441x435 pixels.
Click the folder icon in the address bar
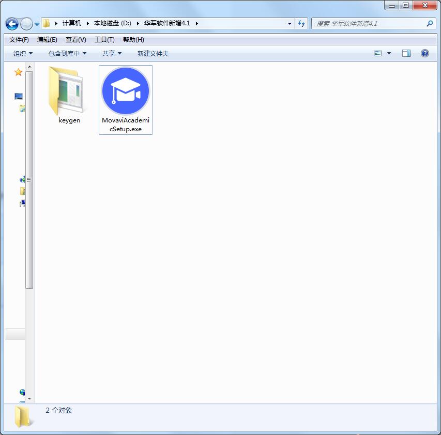pyautogui.click(x=47, y=23)
